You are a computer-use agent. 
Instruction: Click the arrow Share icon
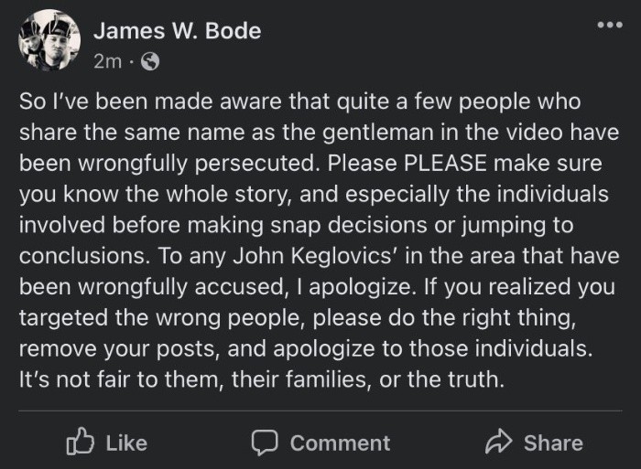coord(497,442)
